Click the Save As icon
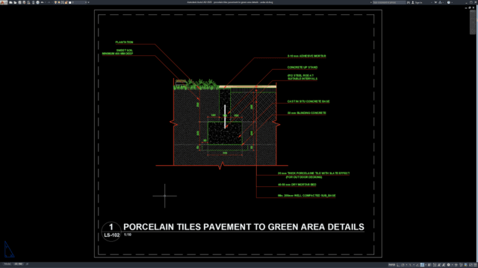This screenshot has height=268, width=478. [x=24, y=2]
